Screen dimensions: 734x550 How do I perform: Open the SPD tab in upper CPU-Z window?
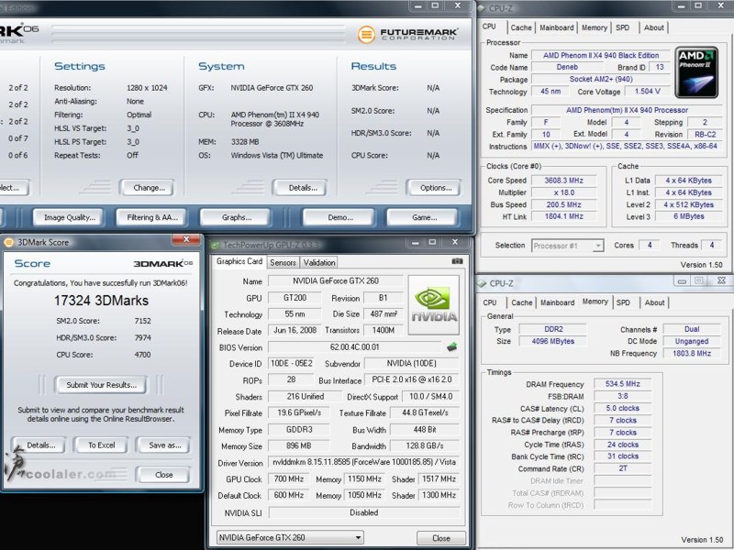(x=623, y=27)
